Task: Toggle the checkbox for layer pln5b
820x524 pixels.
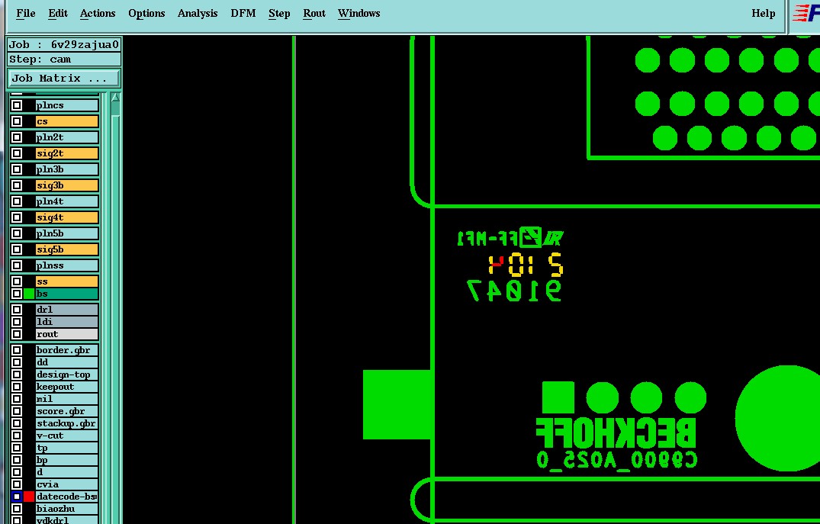Action: coord(17,233)
